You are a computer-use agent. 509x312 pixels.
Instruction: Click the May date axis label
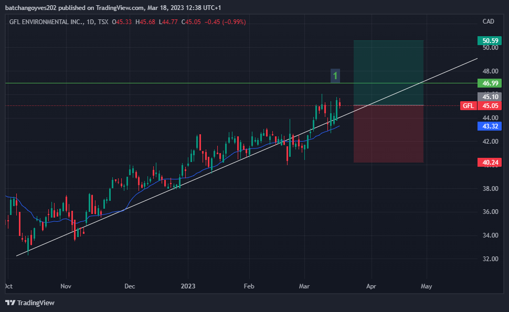pos(426,286)
